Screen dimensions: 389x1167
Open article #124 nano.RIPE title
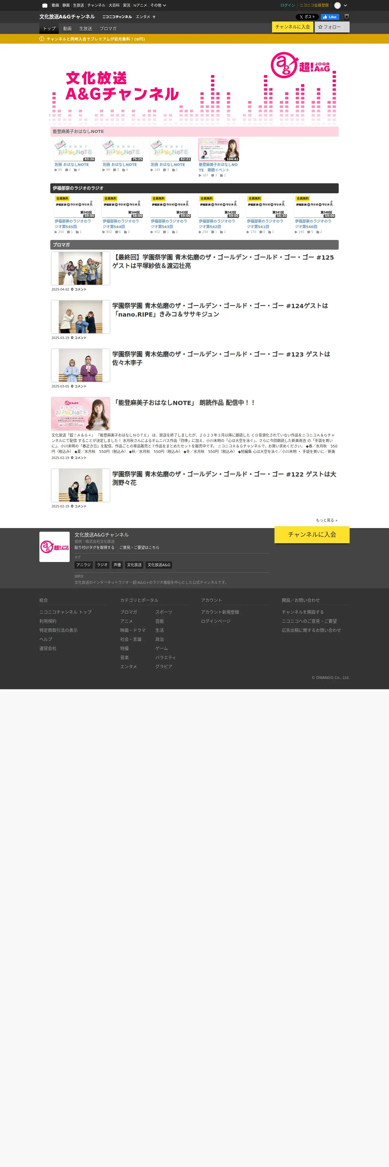[x=220, y=310]
